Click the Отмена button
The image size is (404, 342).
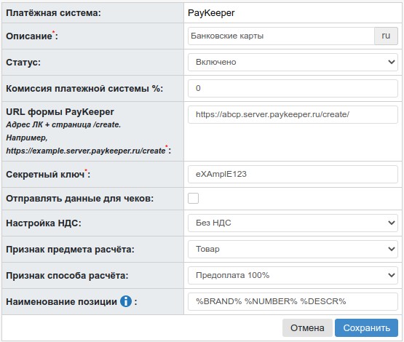click(x=307, y=328)
